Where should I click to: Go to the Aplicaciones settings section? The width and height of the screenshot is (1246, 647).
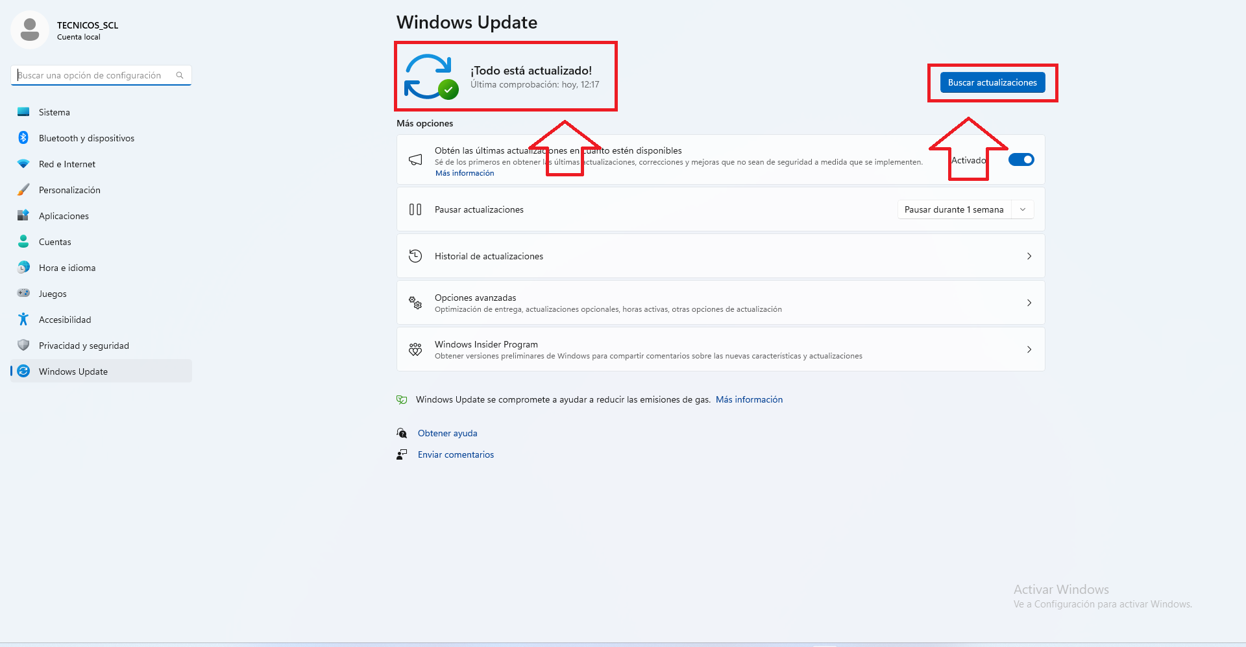coord(64,216)
